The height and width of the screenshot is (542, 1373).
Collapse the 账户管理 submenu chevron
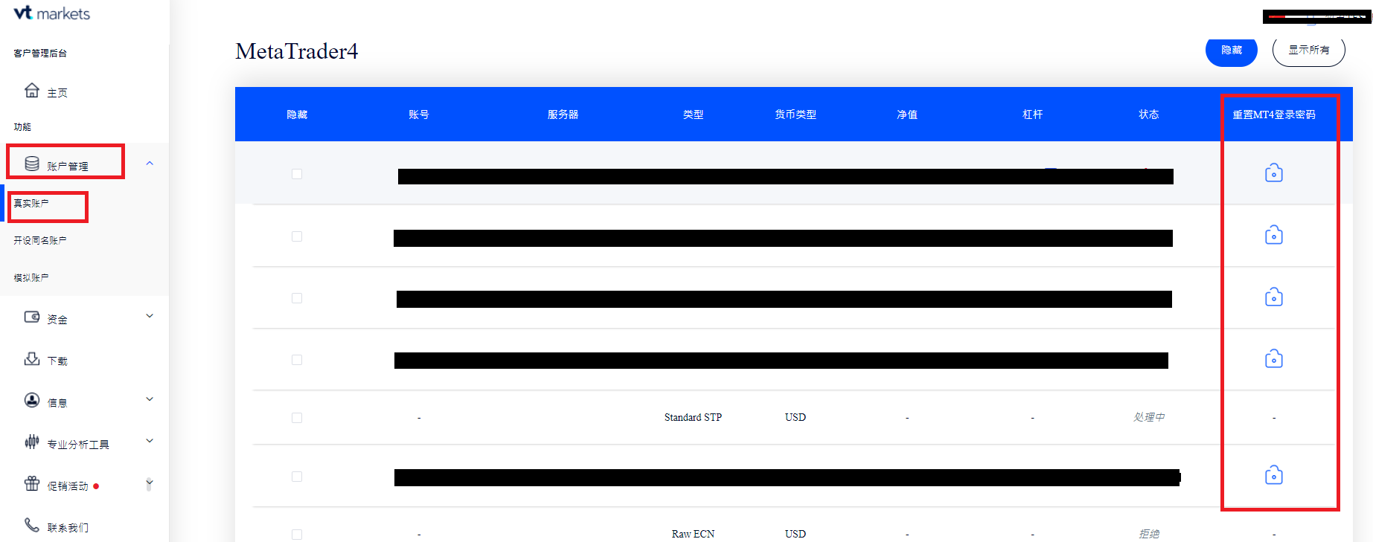pos(150,164)
